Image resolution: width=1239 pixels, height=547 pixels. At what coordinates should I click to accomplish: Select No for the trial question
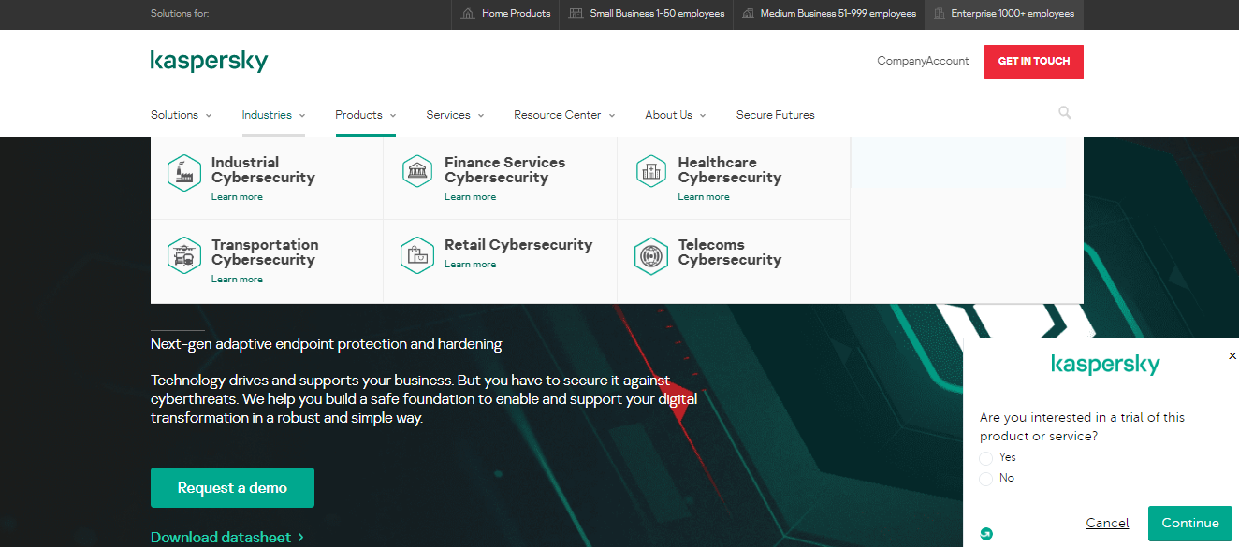click(x=985, y=478)
